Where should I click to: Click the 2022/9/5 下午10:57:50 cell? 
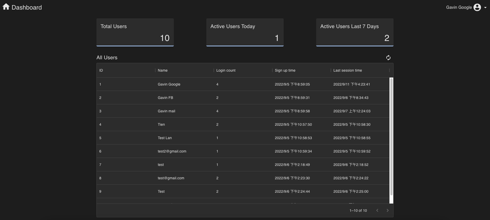(301, 124)
